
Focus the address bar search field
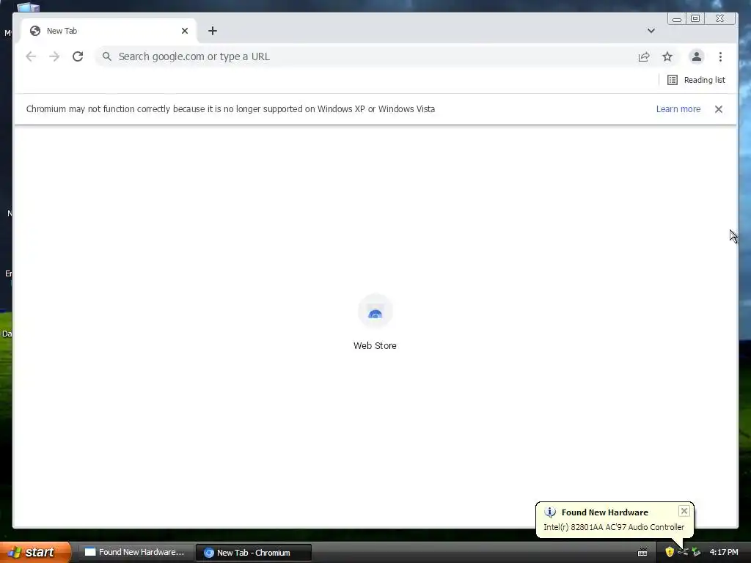point(364,56)
